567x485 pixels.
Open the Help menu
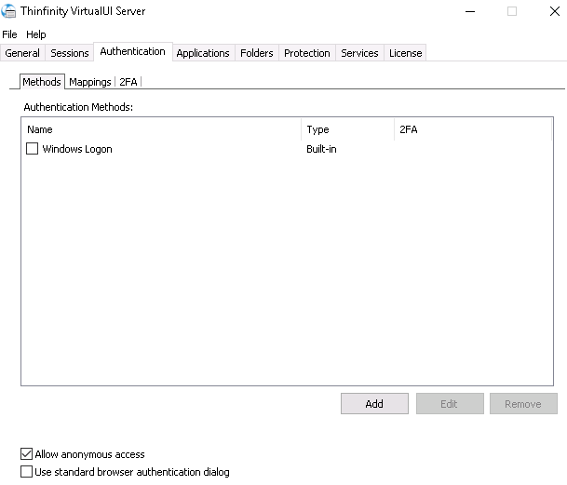(36, 34)
